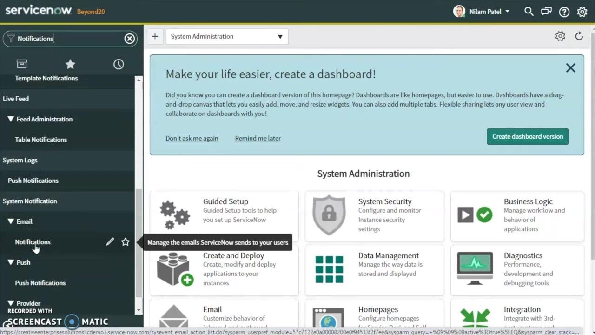The image size is (595, 335).
Task: Dismiss the dashboard banner
Action: pos(571,68)
